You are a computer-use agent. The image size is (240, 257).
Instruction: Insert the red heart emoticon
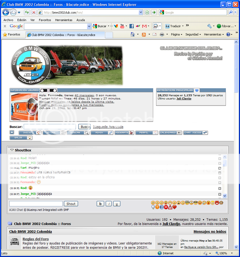(x=174, y=207)
